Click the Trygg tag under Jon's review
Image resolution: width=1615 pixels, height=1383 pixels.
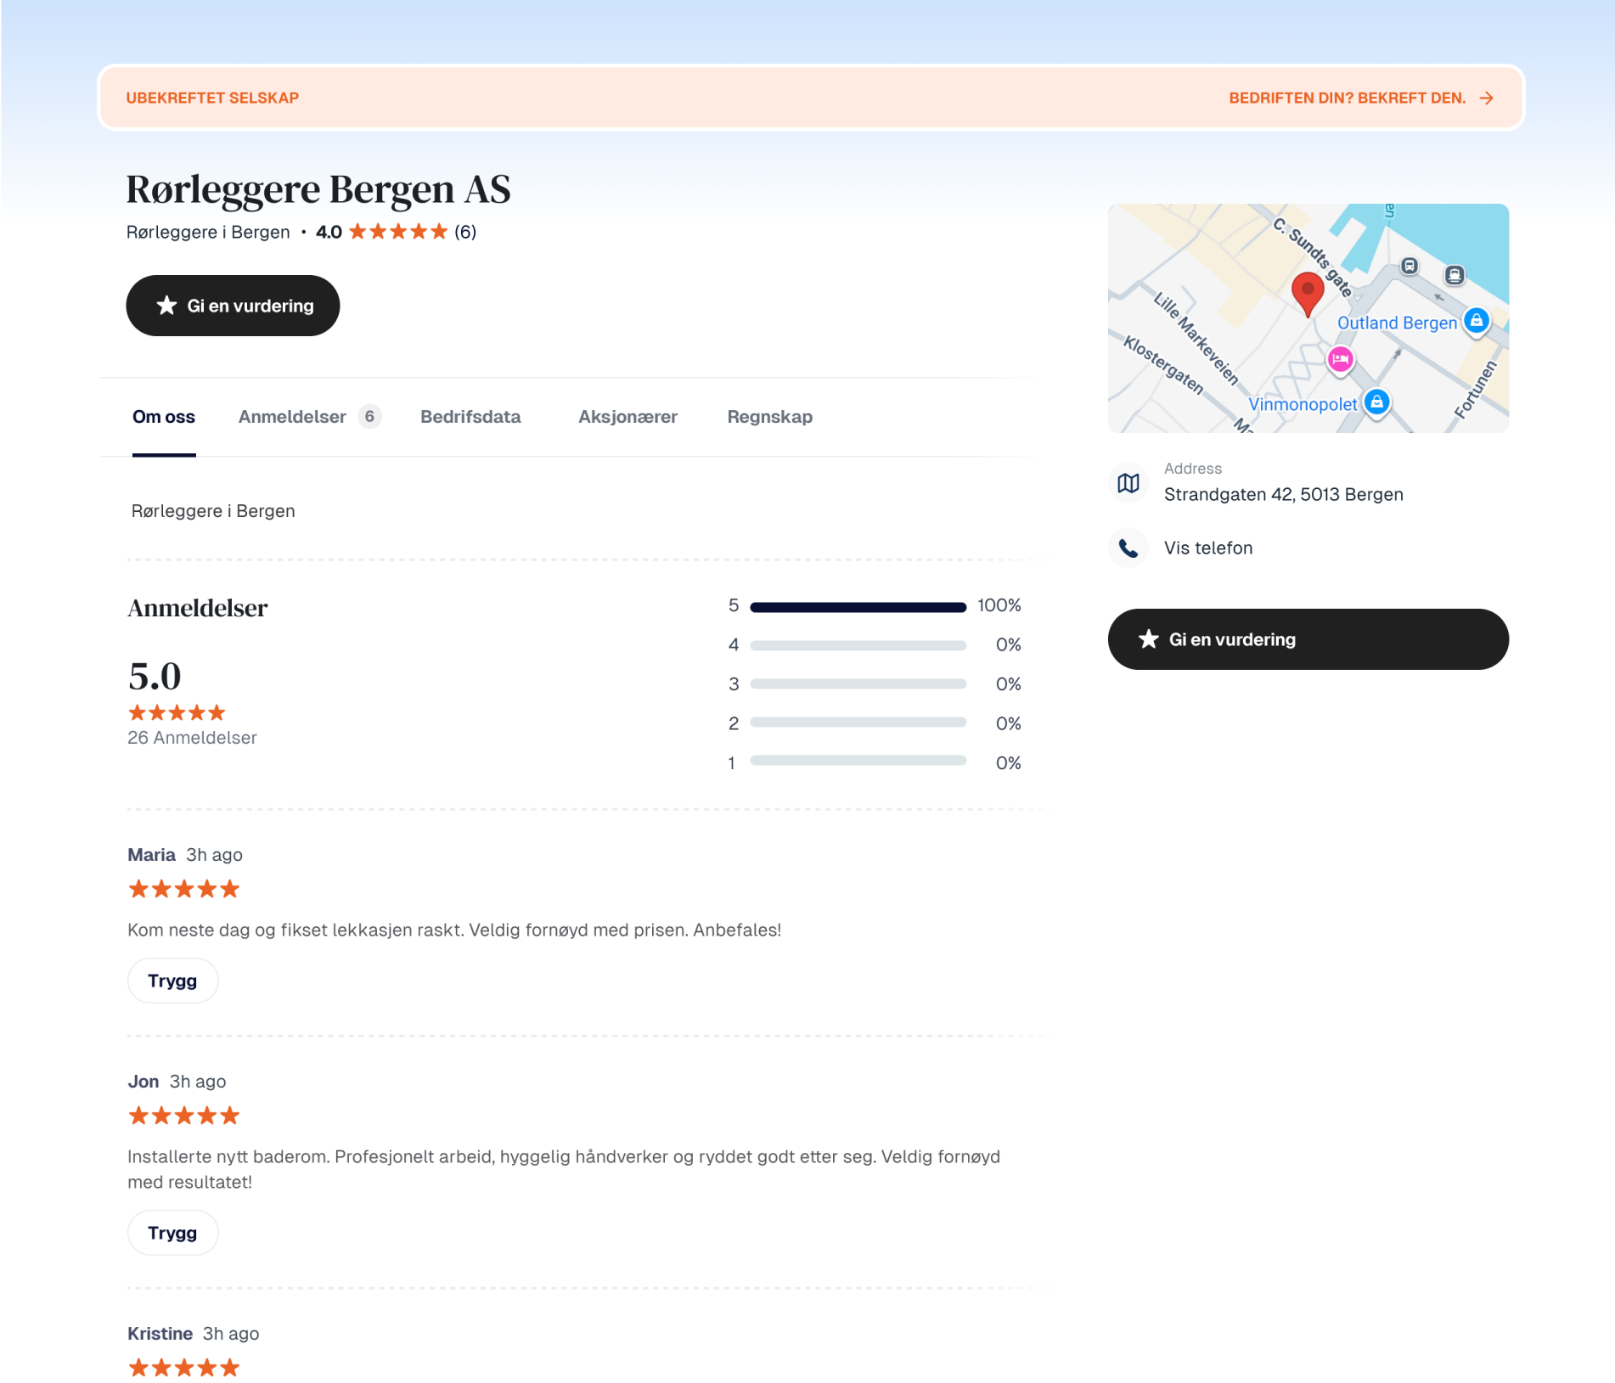172,1233
